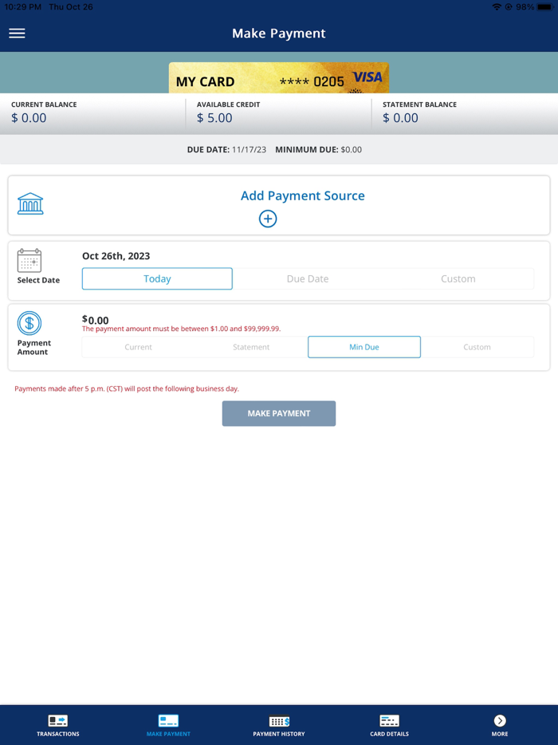This screenshot has height=745, width=558.
Task: Click the STATEMENT BALANCE $ 0.00 value
Action: pos(400,118)
